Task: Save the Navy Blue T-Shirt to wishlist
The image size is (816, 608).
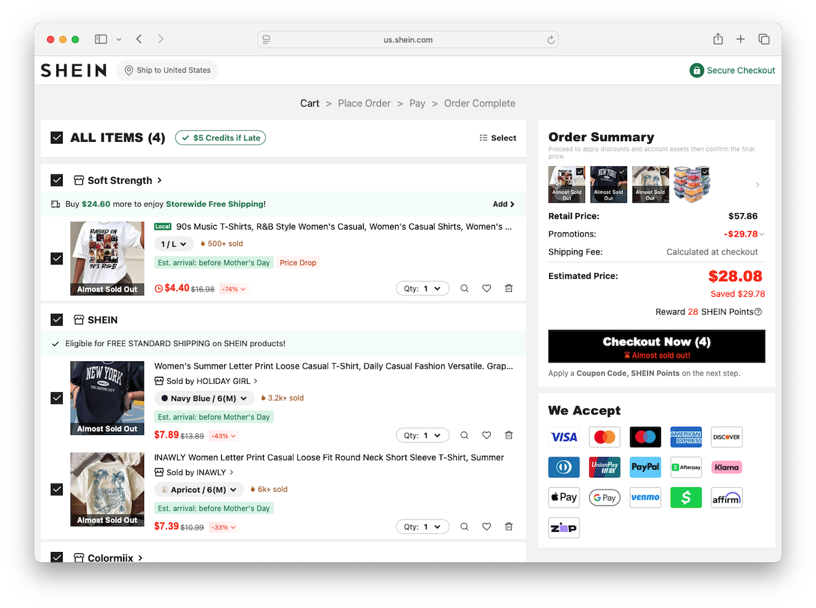Action: click(487, 435)
